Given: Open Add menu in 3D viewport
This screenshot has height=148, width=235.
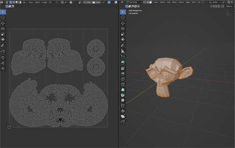Looking at the screenshot, I should point(169,2).
